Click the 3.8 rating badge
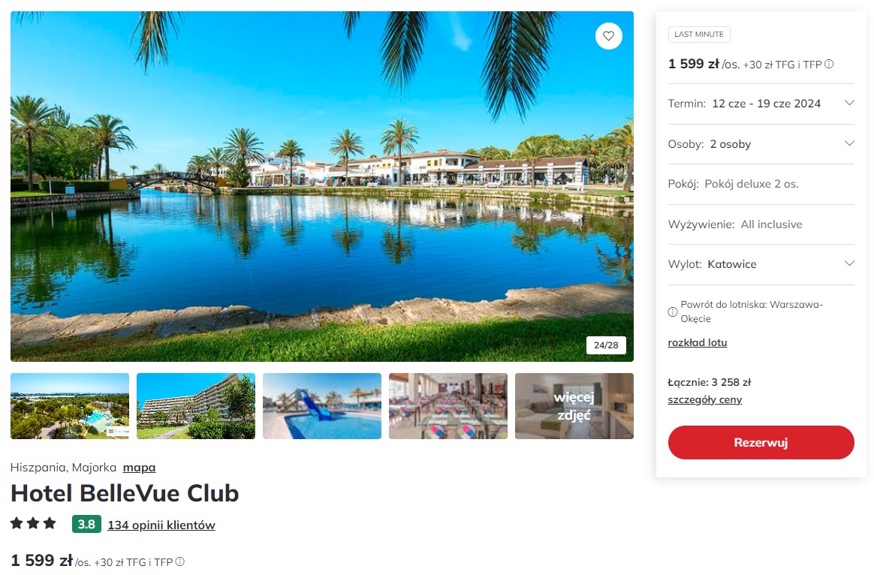The width and height of the screenshot is (874, 575). click(86, 524)
